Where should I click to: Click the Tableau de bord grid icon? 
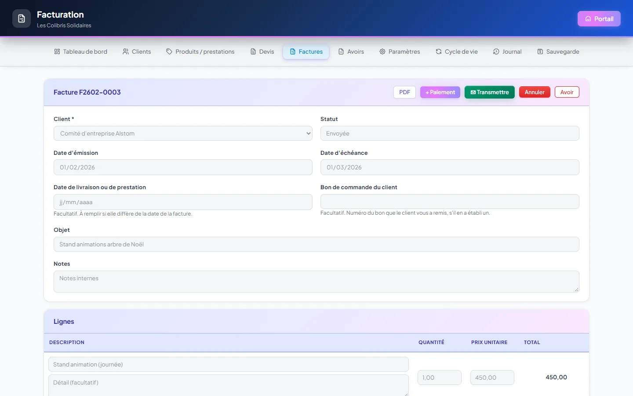click(57, 51)
